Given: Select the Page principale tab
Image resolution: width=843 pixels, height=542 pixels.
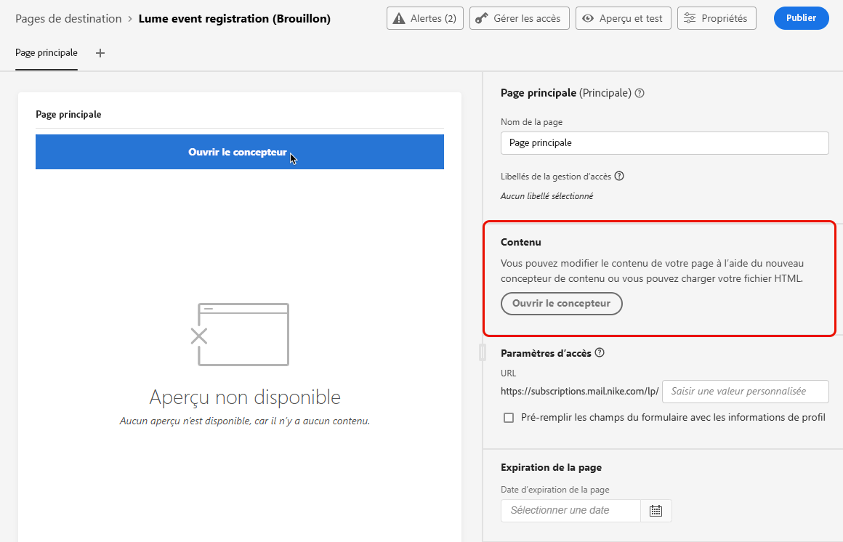Looking at the screenshot, I should pyautogui.click(x=47, y=53).
